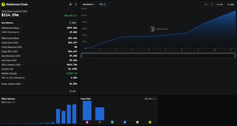The height and width of the screenshot is (126, 237).
Task: Download chart data as .csv
Action: [x=220, y=5]
